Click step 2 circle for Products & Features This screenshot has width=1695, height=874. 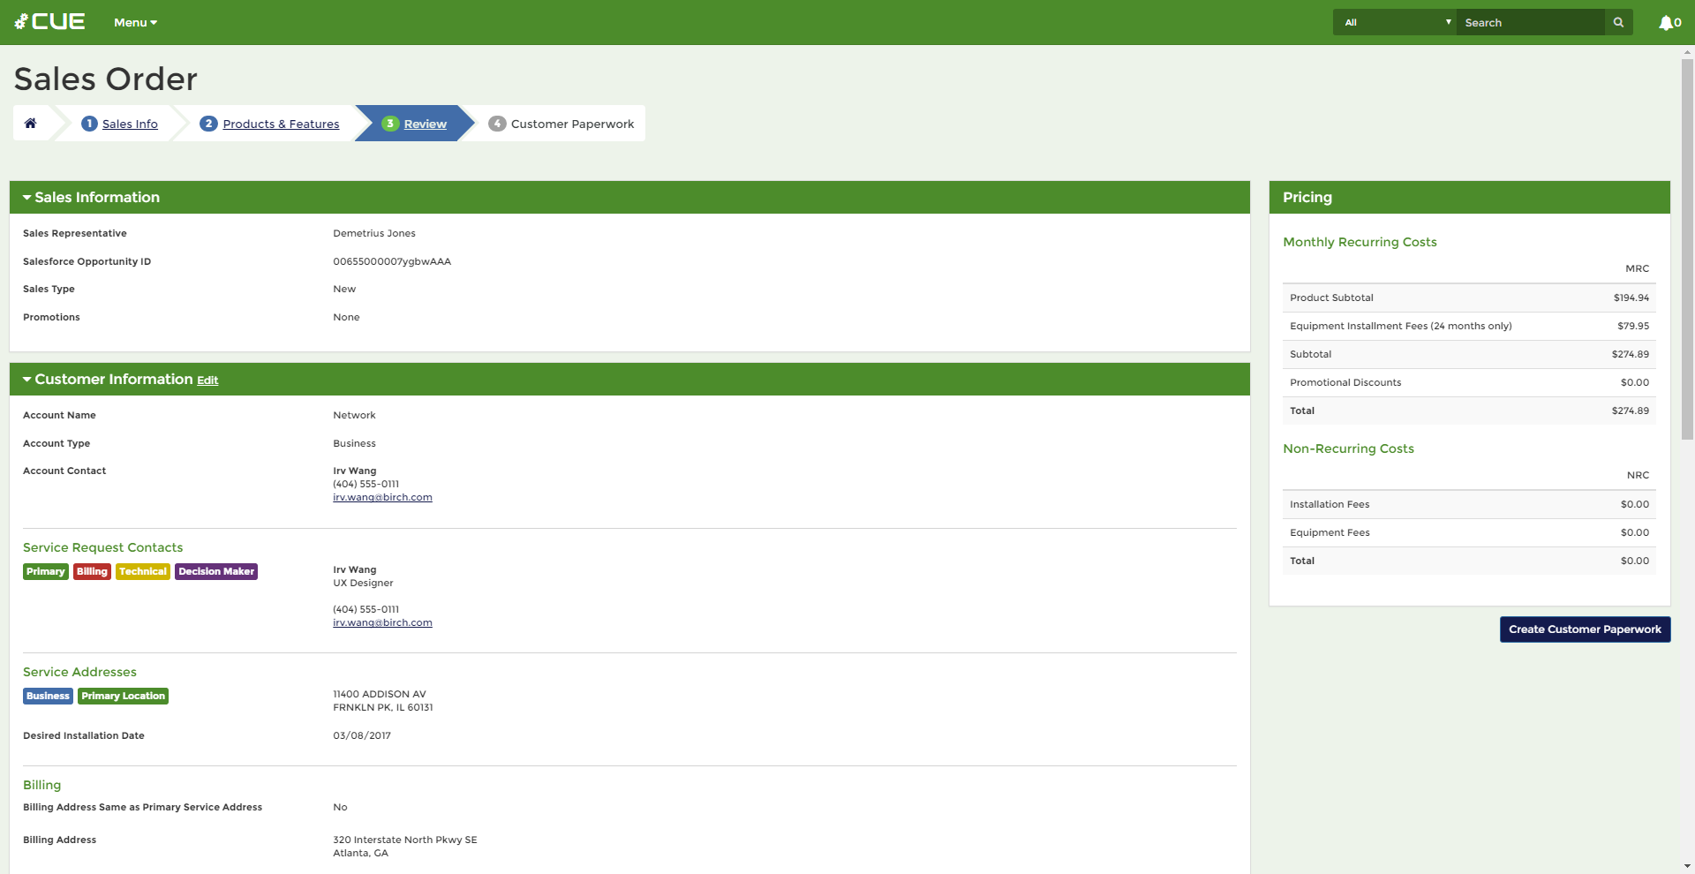(208, 124)
